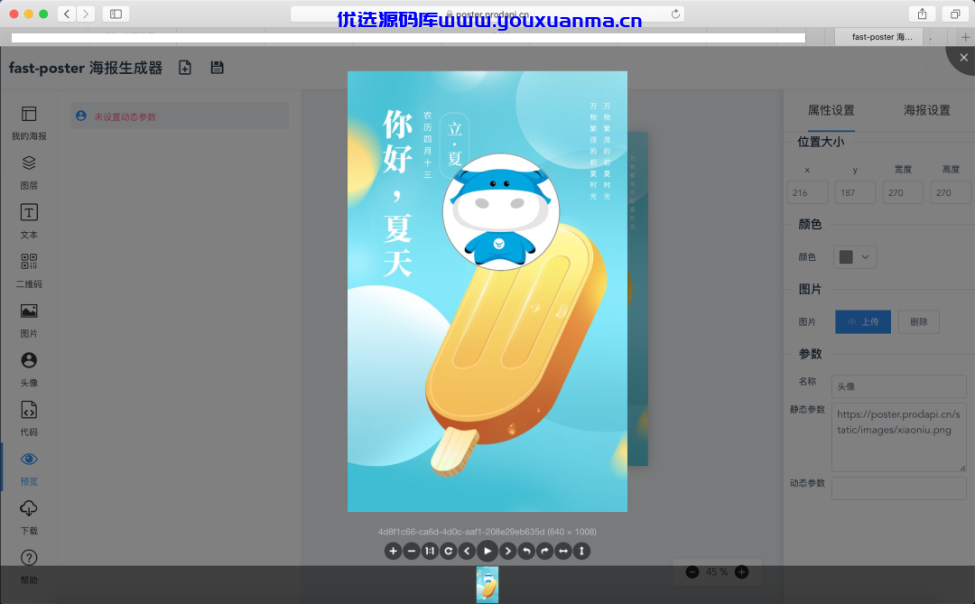Click the x position field
The width and height of the screenshot is (975, 604).
pos(807,193)
